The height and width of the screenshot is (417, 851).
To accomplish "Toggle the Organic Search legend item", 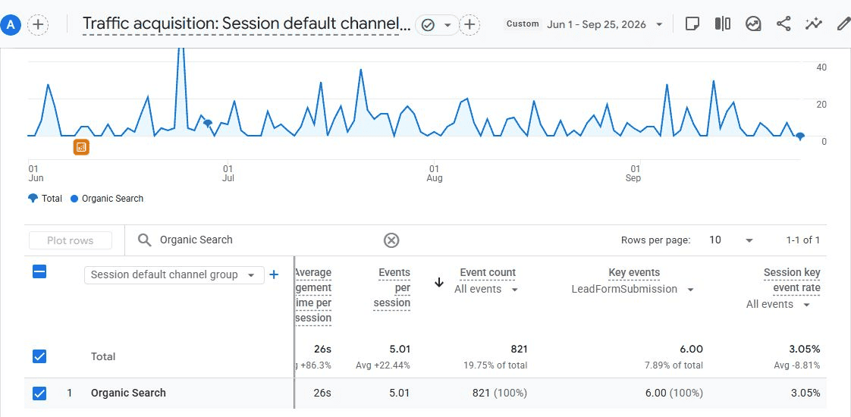I will (107, 199).
